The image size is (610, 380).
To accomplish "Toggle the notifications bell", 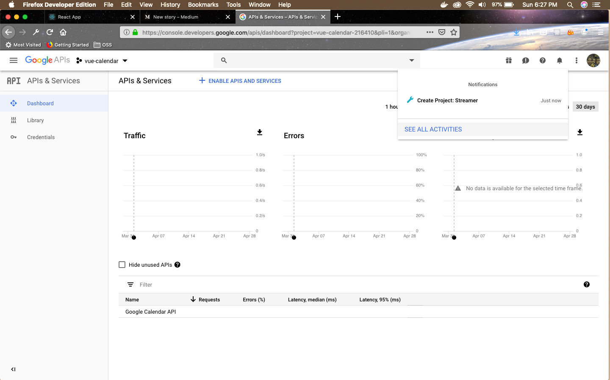I will (560, 60).
